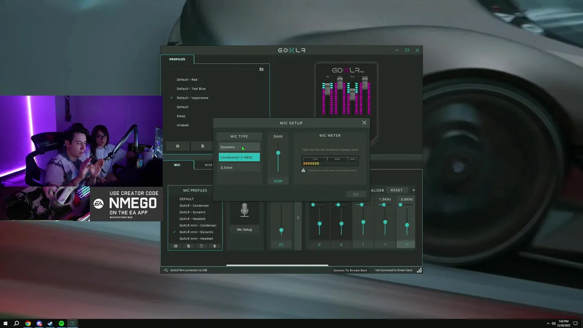This screenshot has height=328, width=583.
Task: Click the clipping warning triangle icon in Mic Meter
Action: [303, 170]
